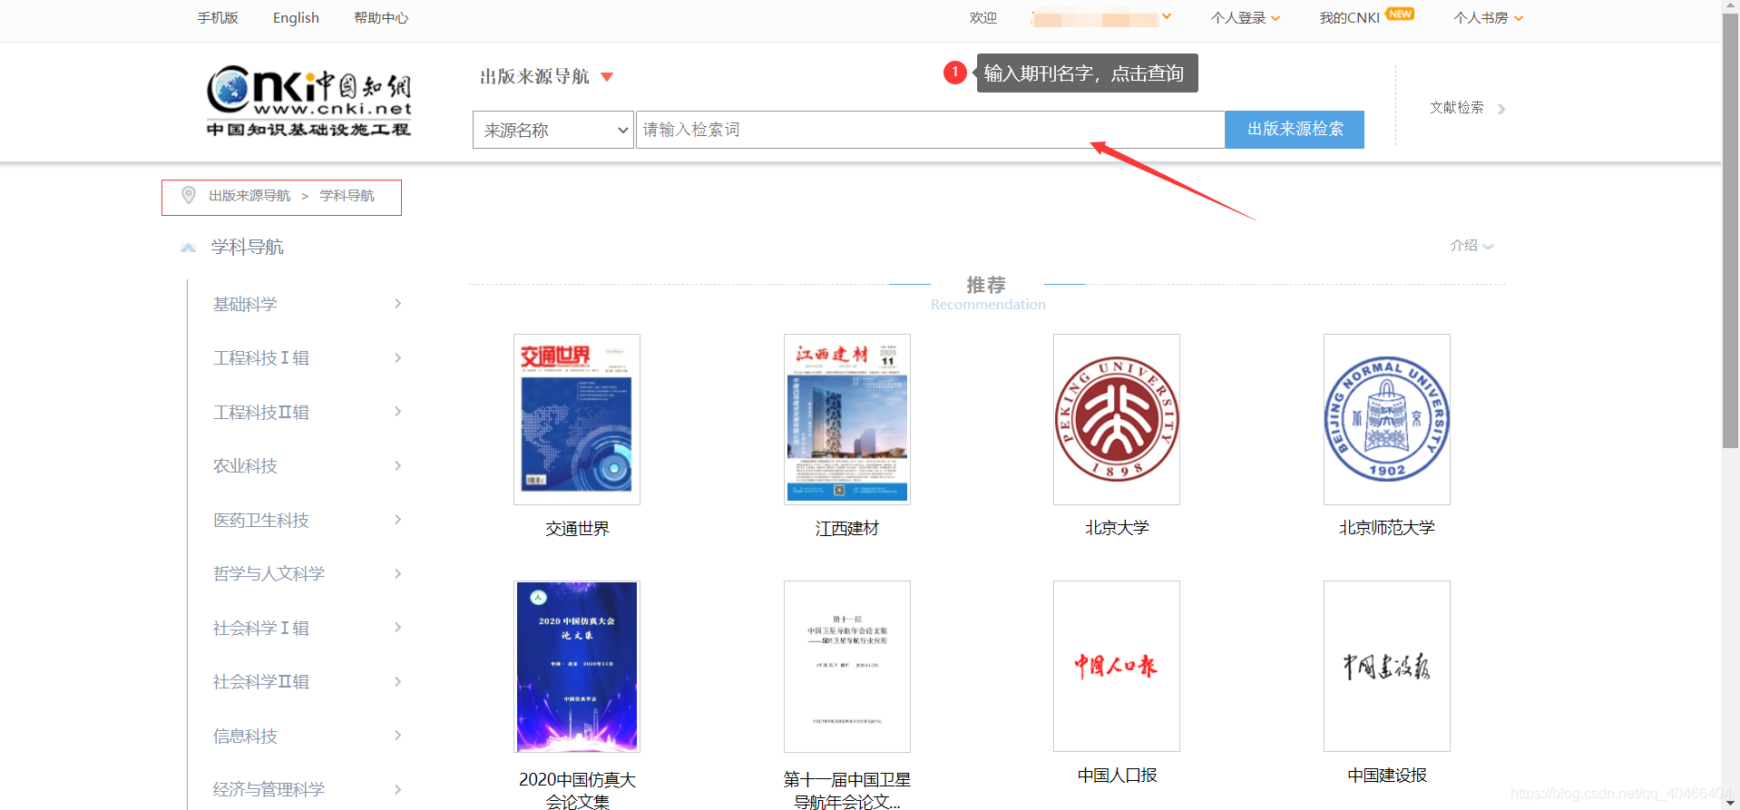Select 工程科技Ⅰ辑 category
Image resolution: width=1740 pixels, height=810 pixels.
261,358
